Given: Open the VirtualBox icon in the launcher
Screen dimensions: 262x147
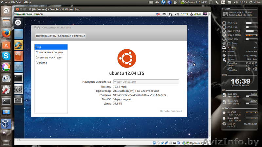Looking at the screenshot, I should pos(6,124).
